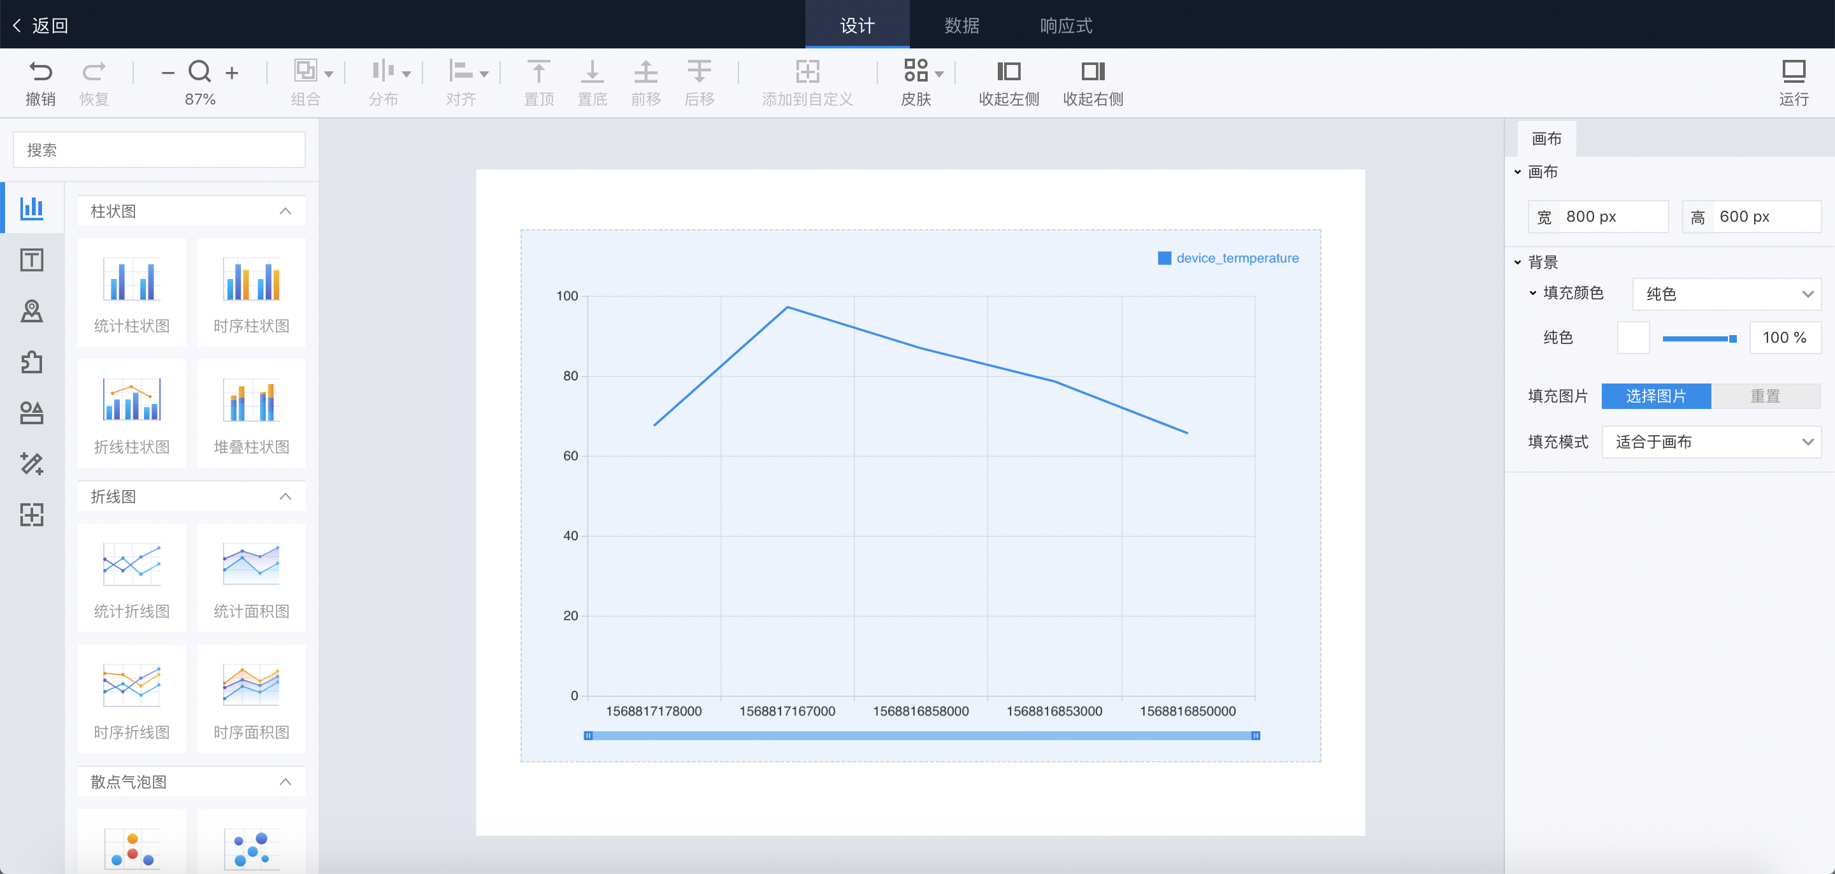
Task: Click the 87% zoom level text
Action: click(200, 99)
